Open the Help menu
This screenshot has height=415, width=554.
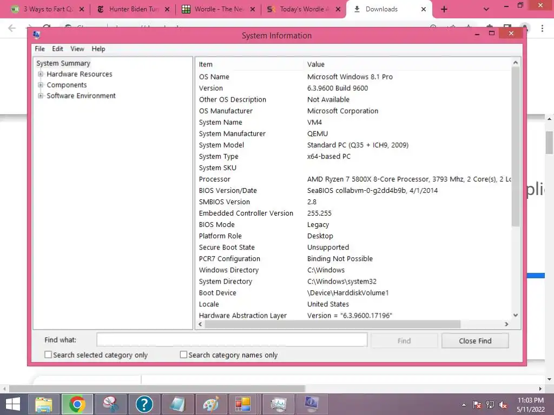[x=98, y=49]
